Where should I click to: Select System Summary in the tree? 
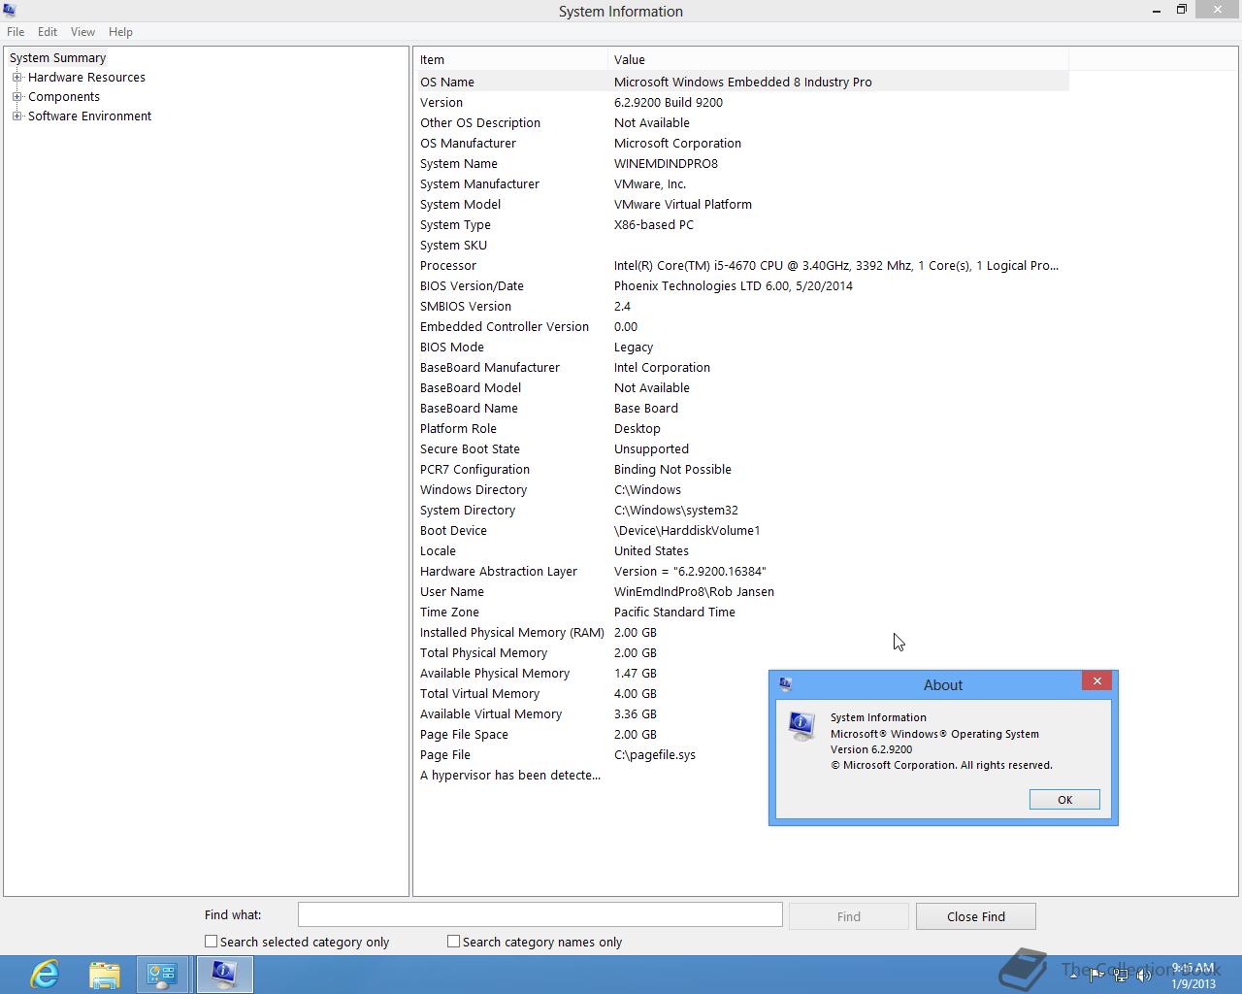click(57, 57)
